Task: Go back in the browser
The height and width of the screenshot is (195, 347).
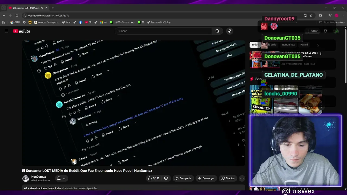Action: pyautogui.click(x=4, y=15)
